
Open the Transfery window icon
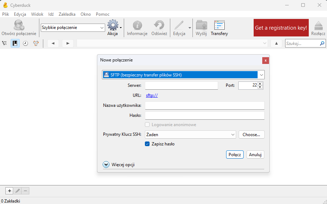[219, 25]
